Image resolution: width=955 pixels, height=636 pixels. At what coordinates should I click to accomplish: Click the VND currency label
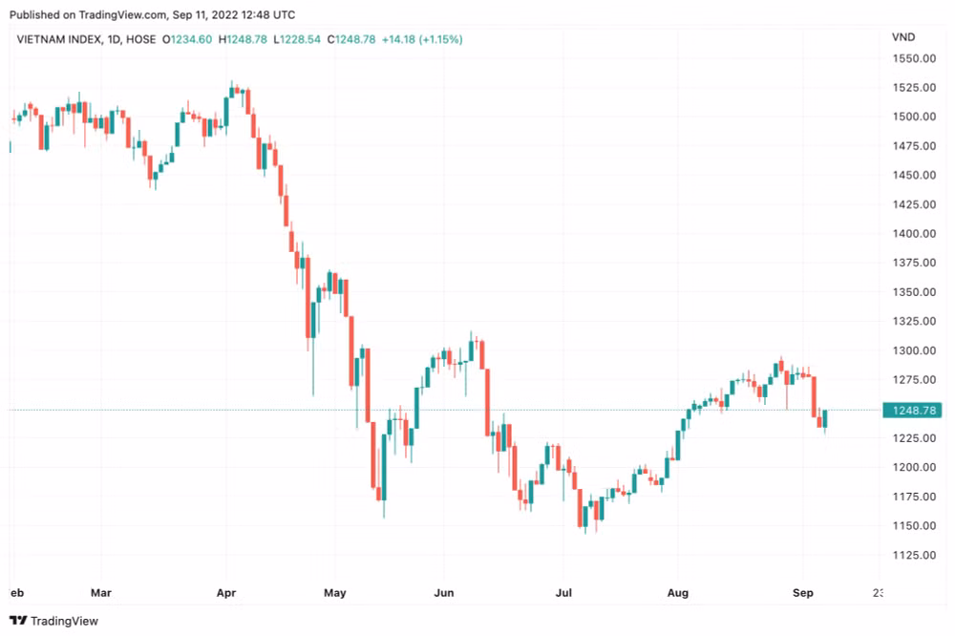(x=903, y=37)
